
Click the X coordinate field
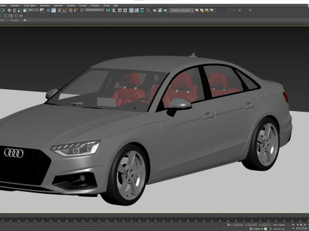click(x=239, y=225)
